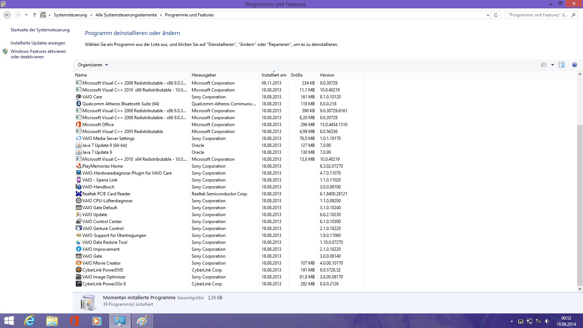583x328 pixels.
Task: Click the Java 7 Update 9 (64-bit) icon
Action: pos(78,145)
